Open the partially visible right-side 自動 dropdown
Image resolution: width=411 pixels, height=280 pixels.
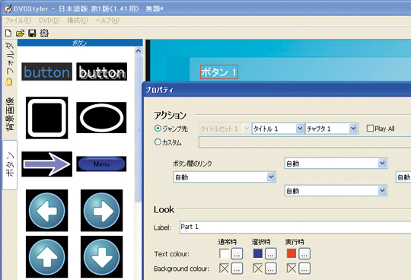(403, 177)
